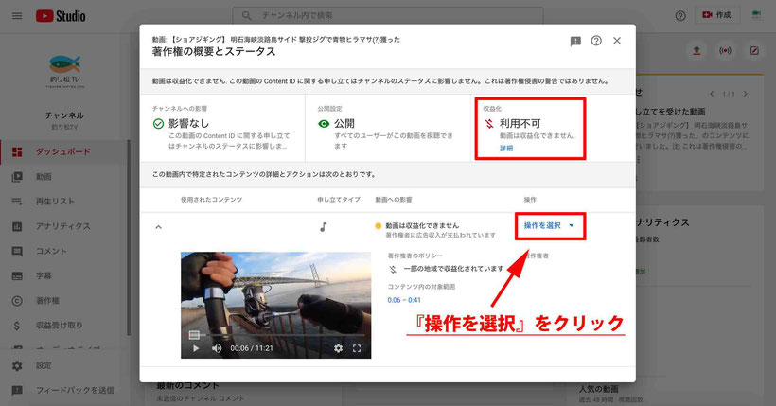Click the 動画は収益化できません status text
The image size is (776, 406).
(x=422, y=226)
